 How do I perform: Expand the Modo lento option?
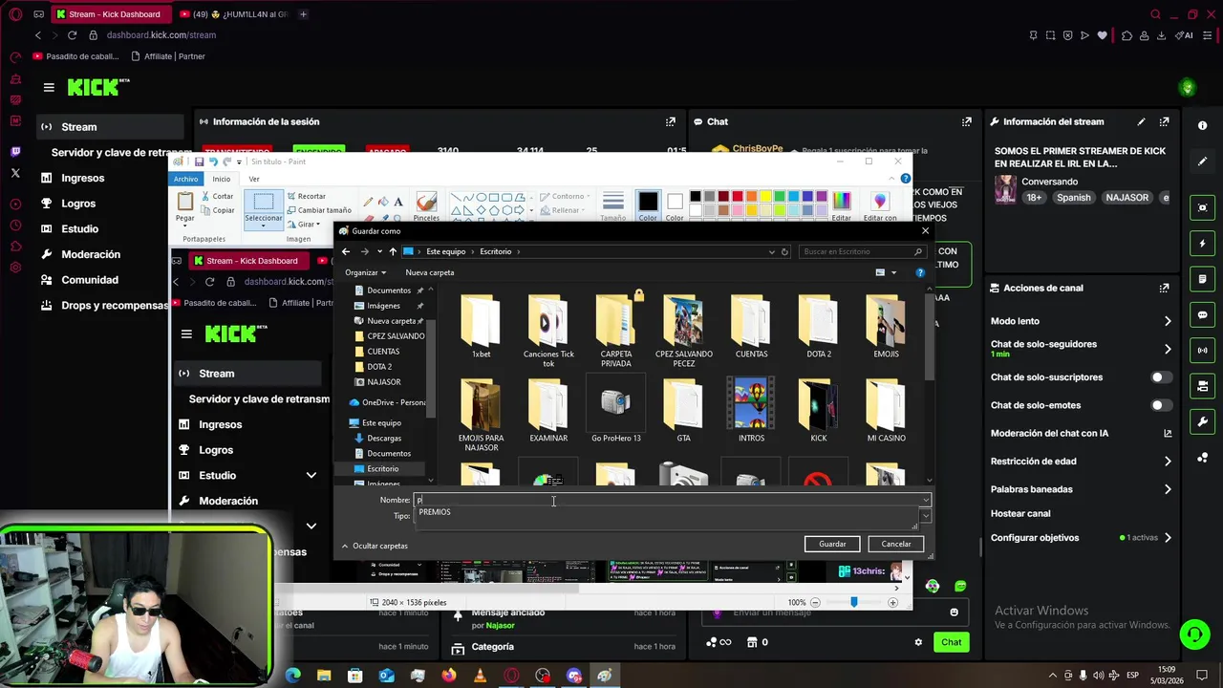click(1081, 321)
